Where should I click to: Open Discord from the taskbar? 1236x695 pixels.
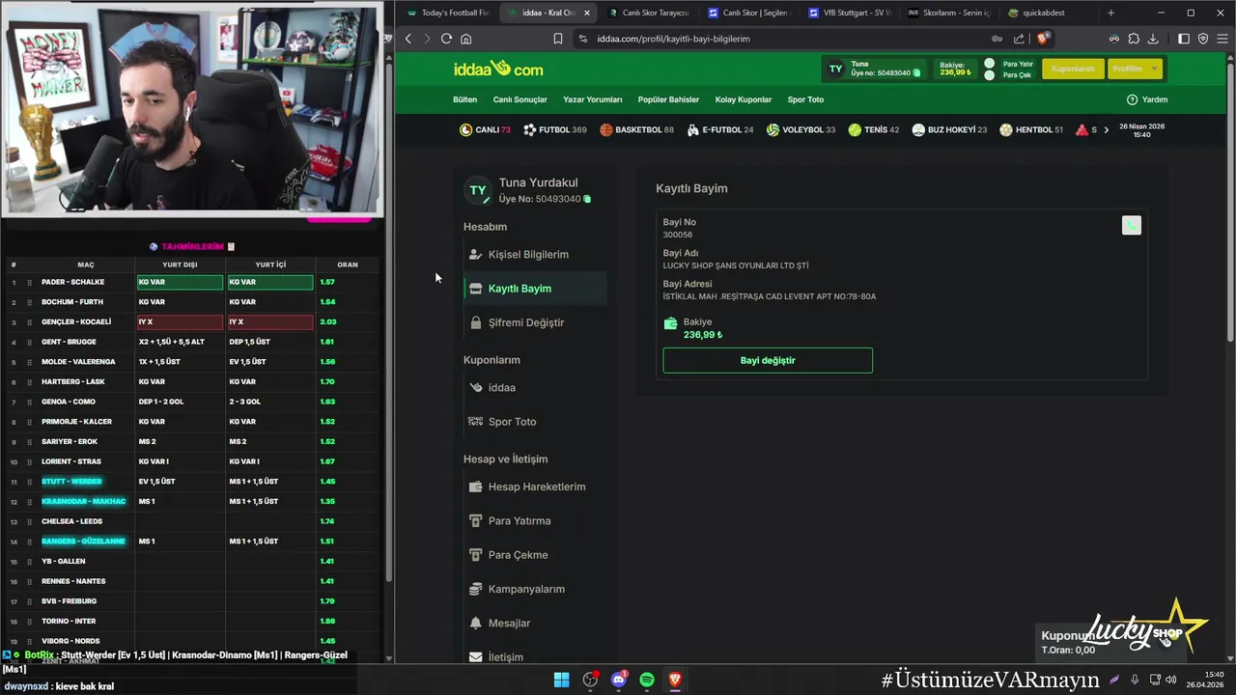pos(619,680)
